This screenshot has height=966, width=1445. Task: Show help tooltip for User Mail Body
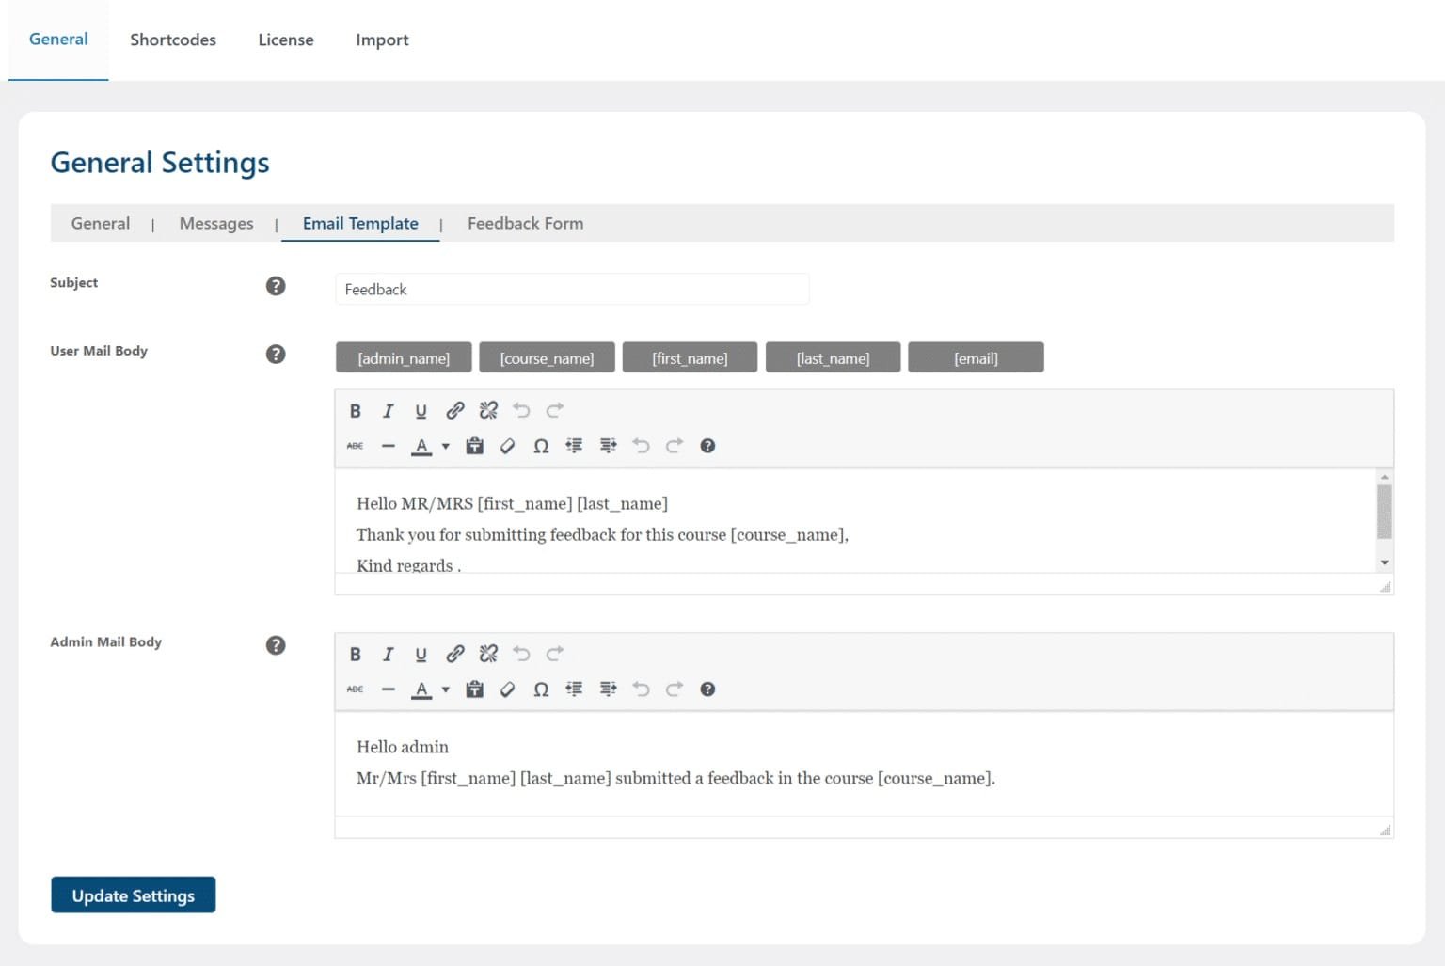(x=276, y=354)
